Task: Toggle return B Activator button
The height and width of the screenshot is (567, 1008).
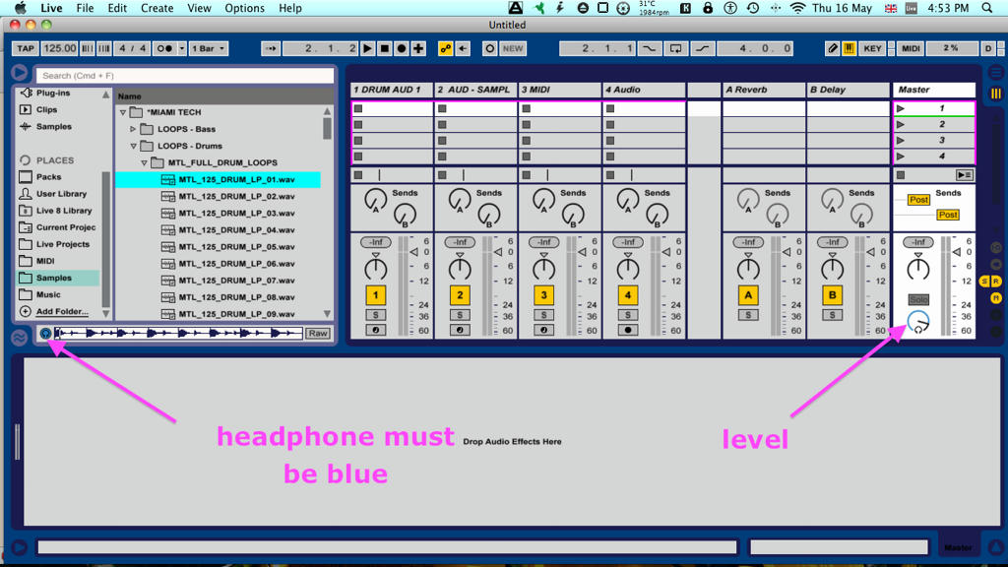Action: (x=833, y=295)
